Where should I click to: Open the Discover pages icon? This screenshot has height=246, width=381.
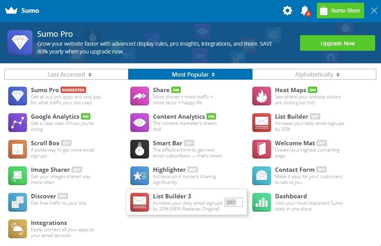click(17, 202)
